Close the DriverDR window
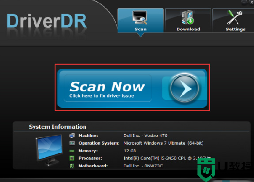This screenshot has width=254, height=182. click(x=251, y=2)
